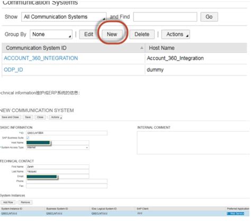Open the System Access Type dropdown
Image resolution: width=251 pixels, height=223 pixels.
58,148
